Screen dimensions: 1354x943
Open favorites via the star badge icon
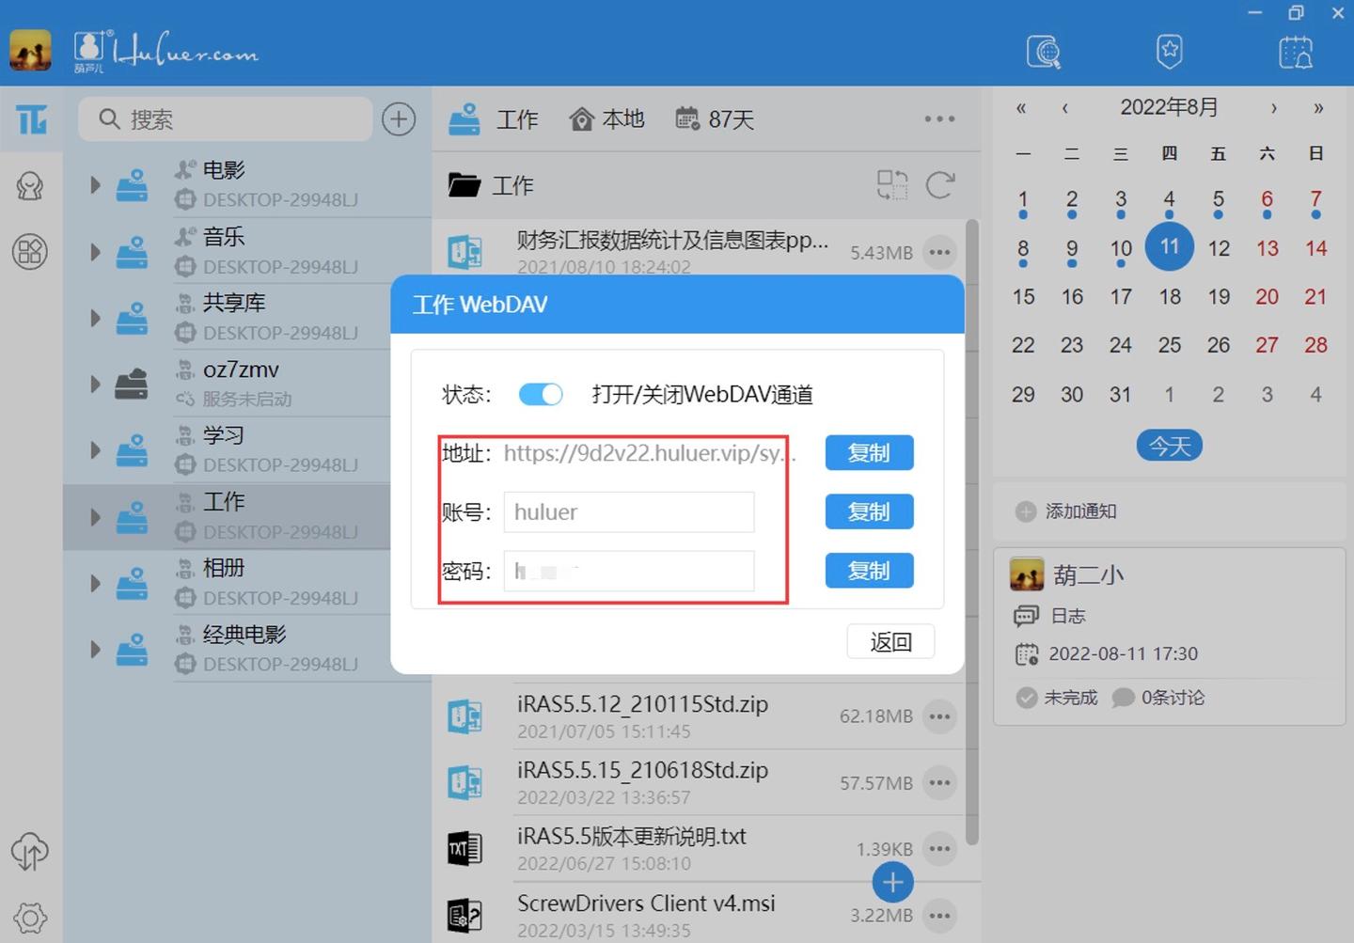[x=1170, y=52]
